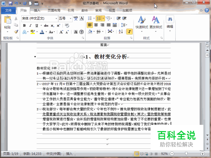Toggle underline formatting

[37, 25]
